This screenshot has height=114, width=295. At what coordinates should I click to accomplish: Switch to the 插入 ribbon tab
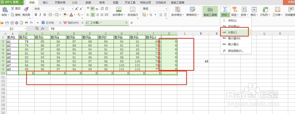point(45,3)
